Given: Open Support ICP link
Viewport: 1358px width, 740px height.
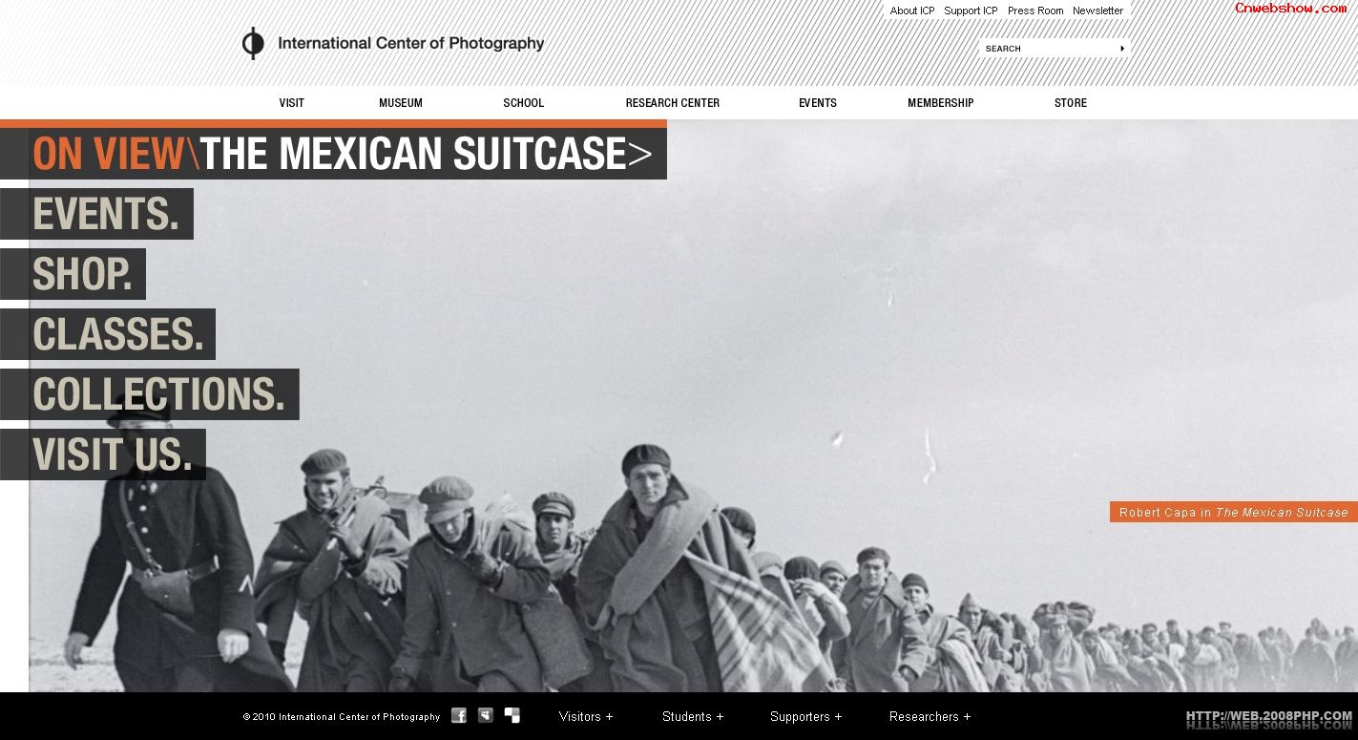Looking at the screenshot, I should 971,11.
